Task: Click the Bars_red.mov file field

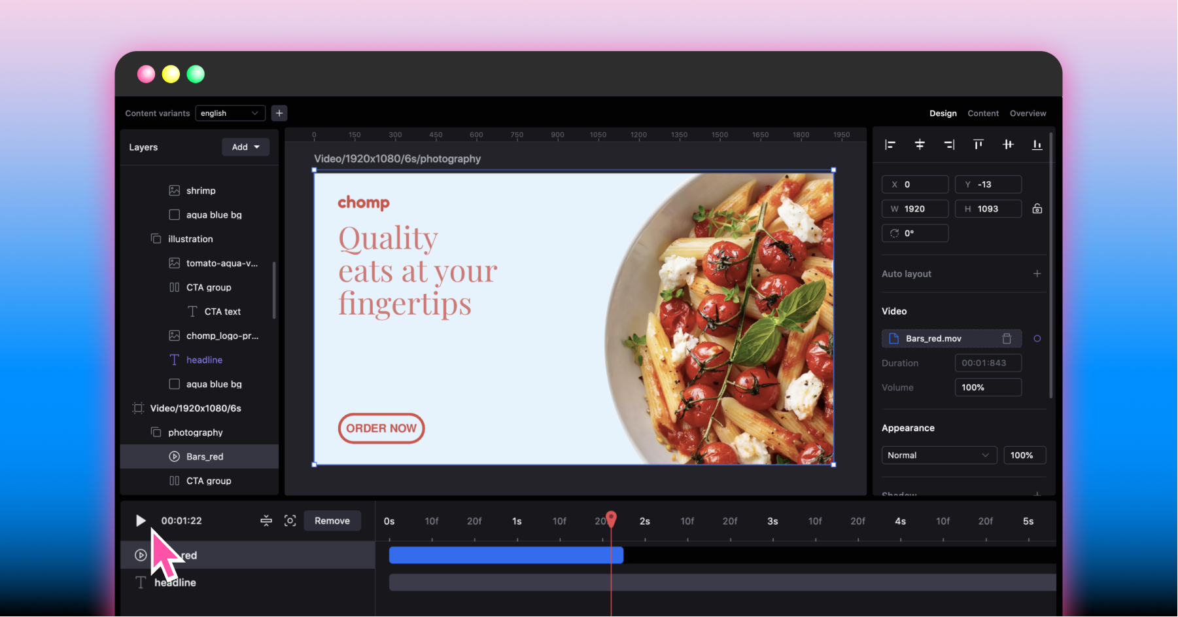Action: tap(952, 338)
